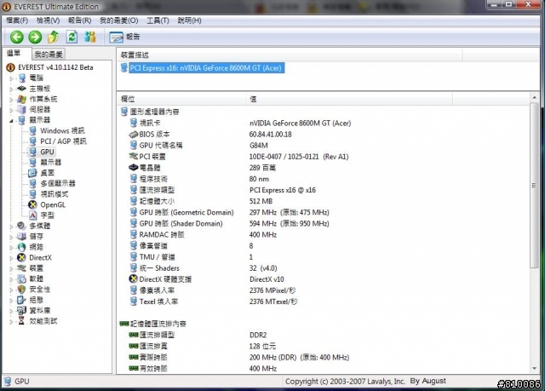The image size is (545, 391).
Task: Expand the 電腦 tree node
Action: click(11, 78)
